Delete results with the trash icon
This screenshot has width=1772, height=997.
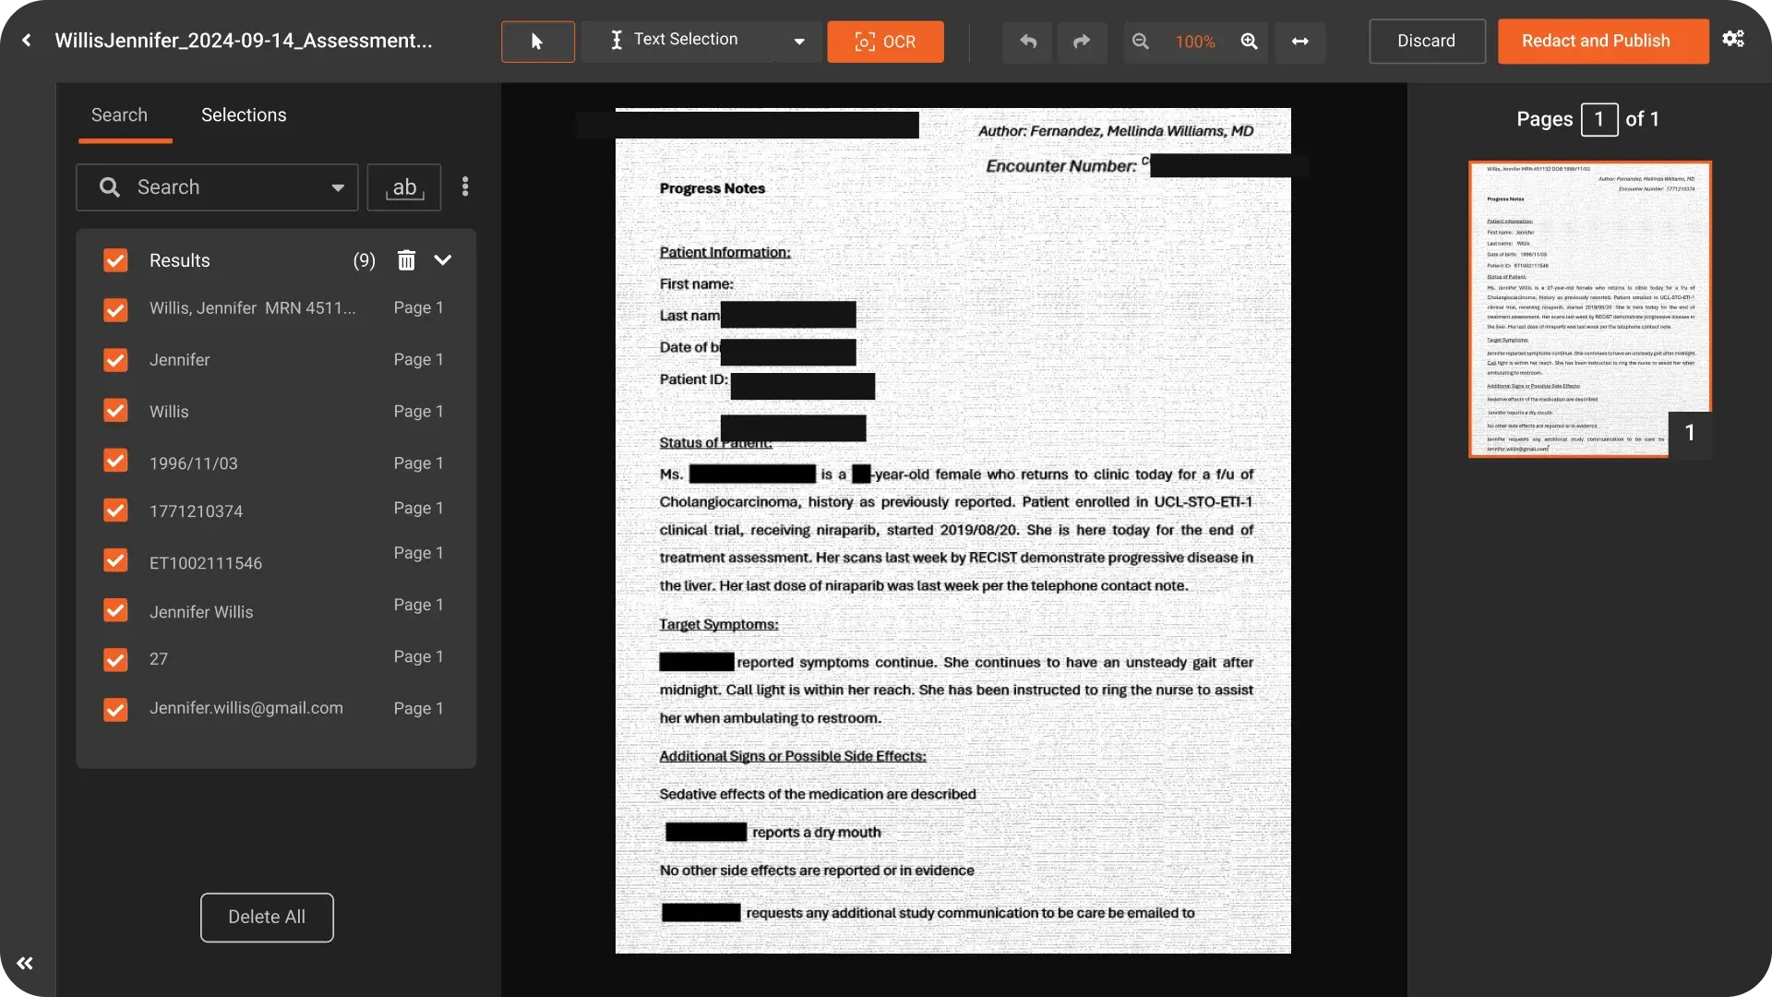point(406,260)
